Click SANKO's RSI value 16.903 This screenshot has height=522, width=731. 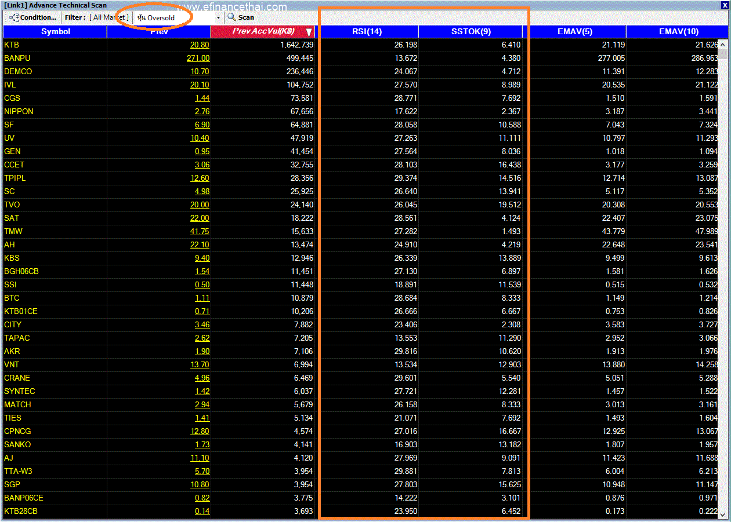[x=405, y=444]
